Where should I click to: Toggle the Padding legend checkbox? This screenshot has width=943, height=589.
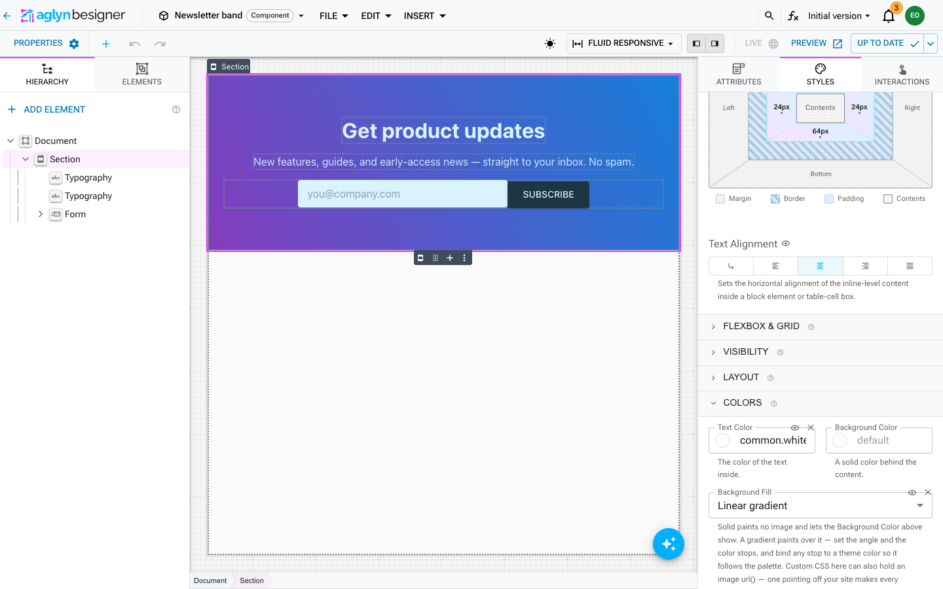829,199
